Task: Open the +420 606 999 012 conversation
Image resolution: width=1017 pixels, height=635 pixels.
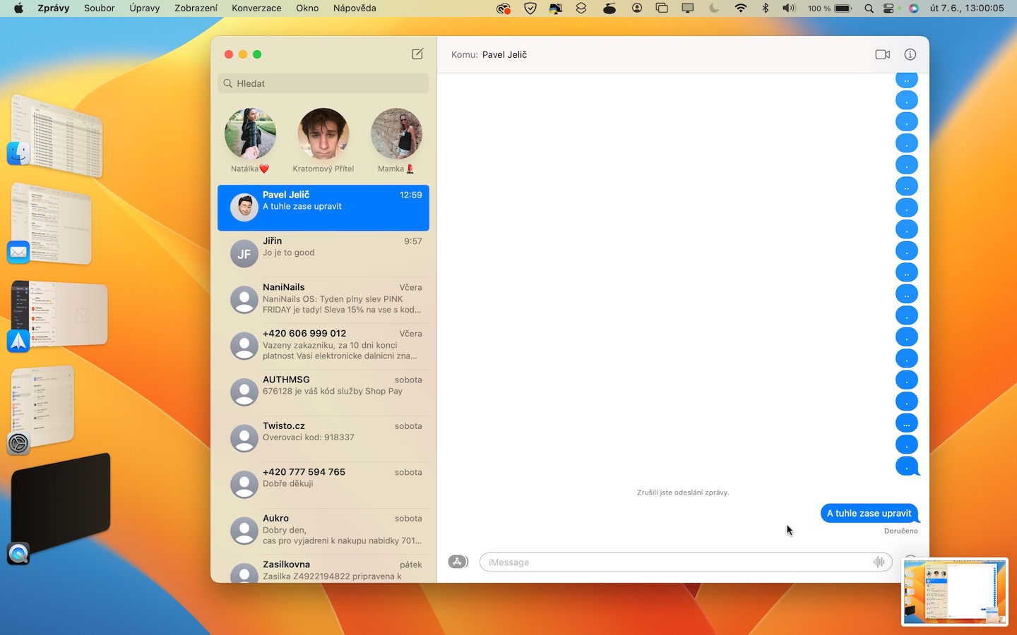Action: click(323, 346)
